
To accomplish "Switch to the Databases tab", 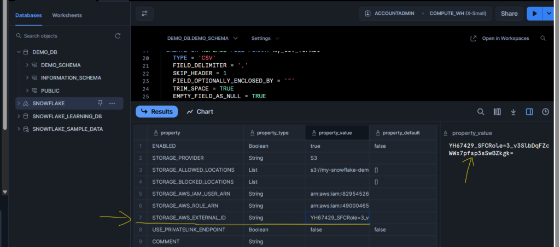I will tap(28, 15).
